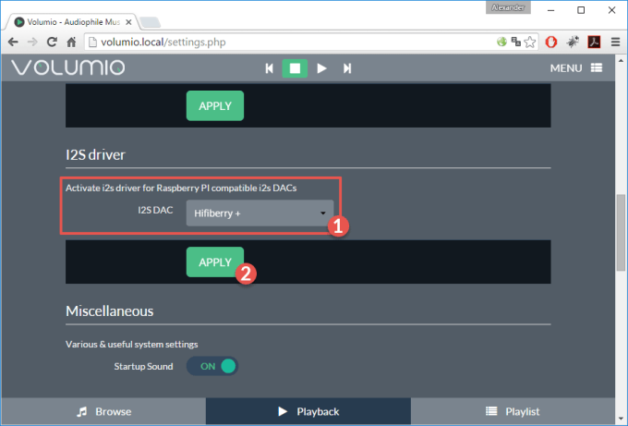This screenshot has width=628, height=426.
Task: Reload the page with the refresh icon
Action: tap(52, 42)
